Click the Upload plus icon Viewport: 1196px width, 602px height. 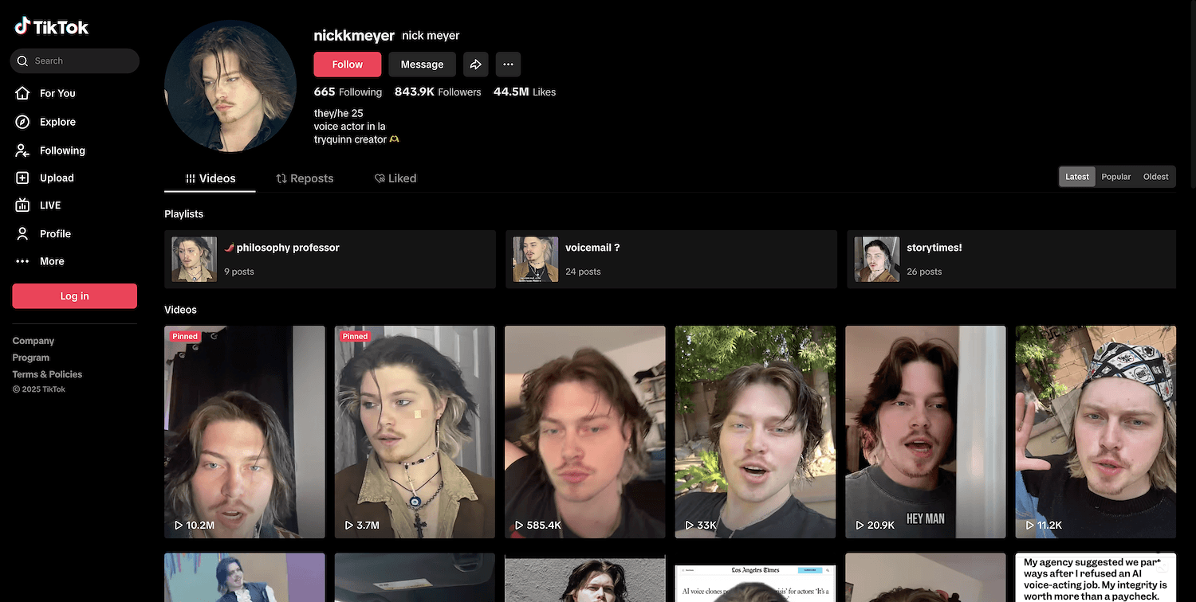23,178
